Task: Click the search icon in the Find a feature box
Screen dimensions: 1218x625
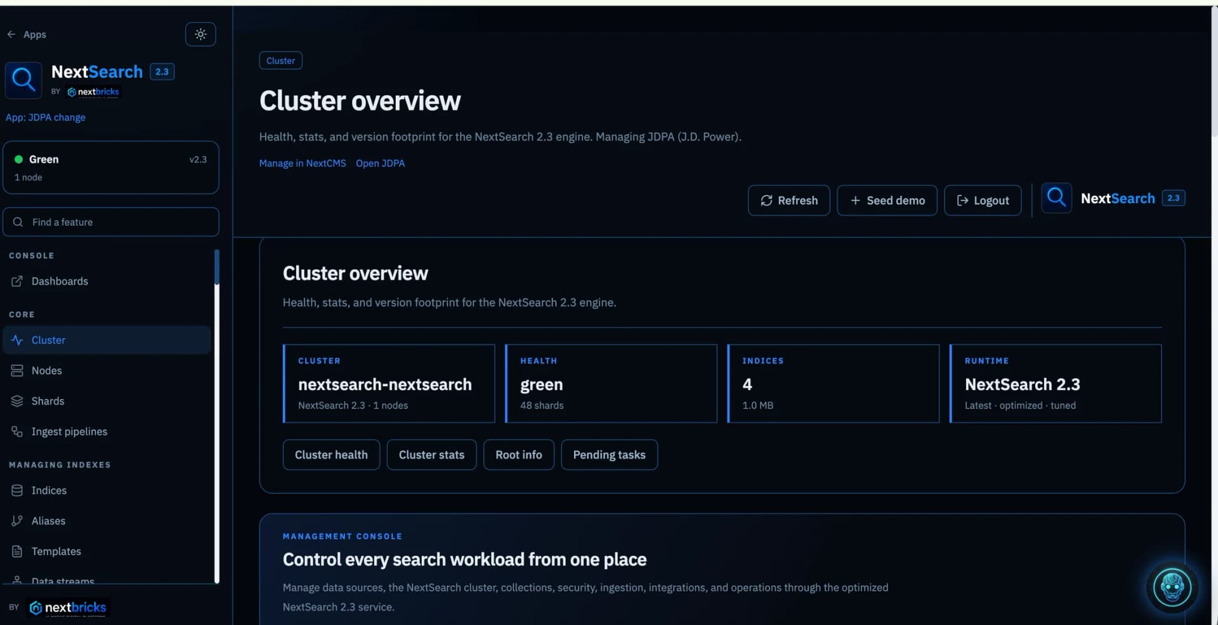Action: (18, 222)
